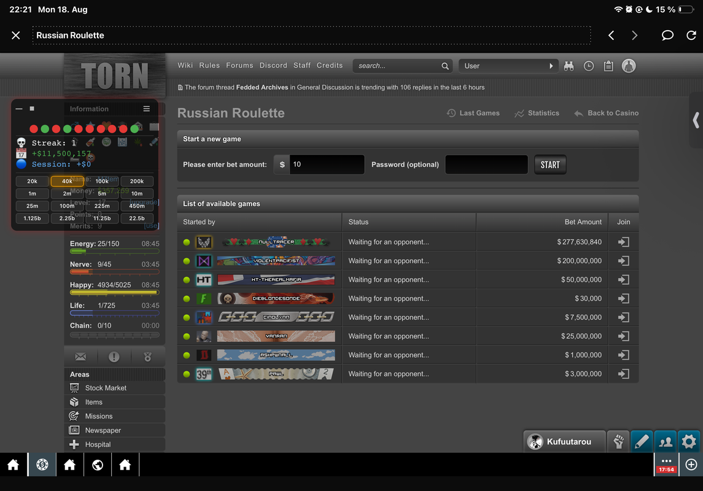Join nulltracer's $277,630,840 game
The width and height of the screenshot is (703, 491).
tap(624, 242)
